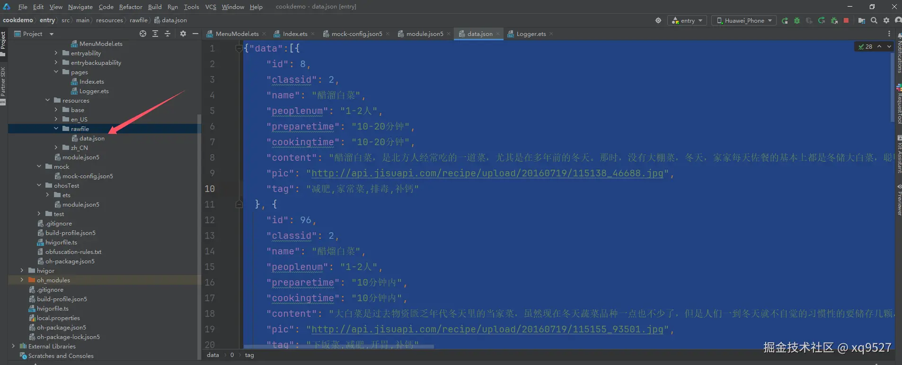
Task: Select local.properties in the project tree
Action: [58, 318]
